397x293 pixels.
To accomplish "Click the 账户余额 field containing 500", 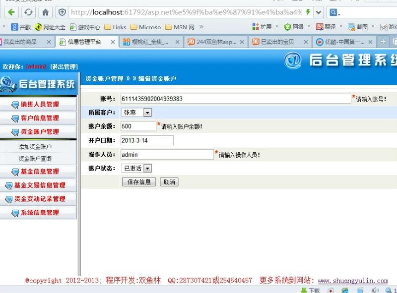I will [138, 126].
